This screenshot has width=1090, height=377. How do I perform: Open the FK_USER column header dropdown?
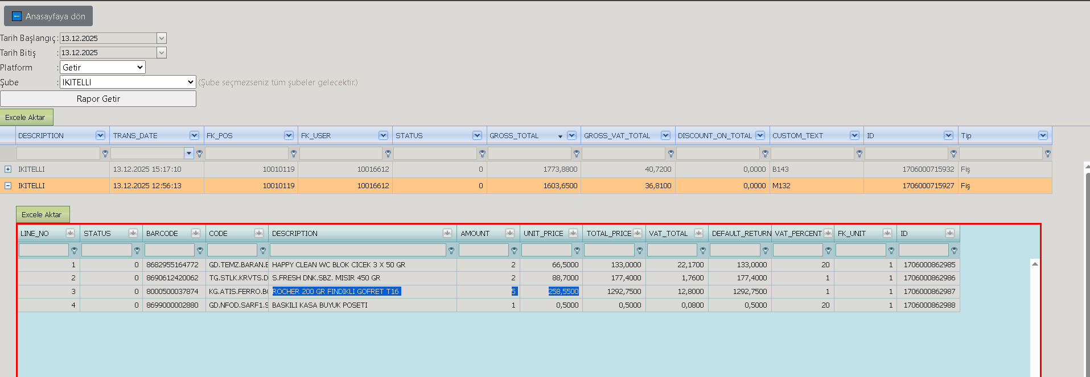(x=383, y=135)
